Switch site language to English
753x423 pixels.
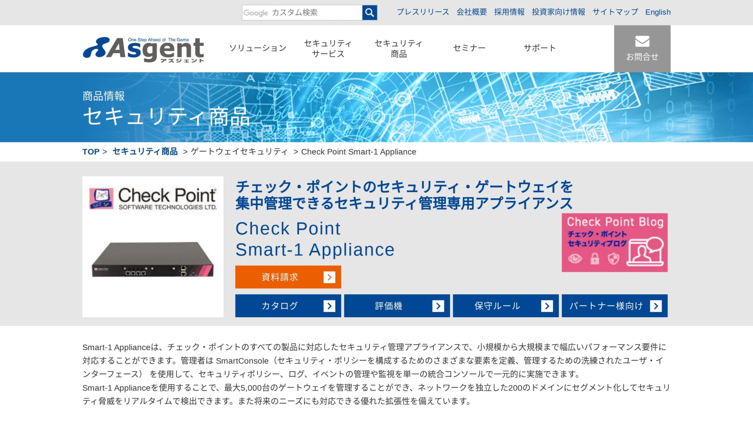click(x=658, y=12)
